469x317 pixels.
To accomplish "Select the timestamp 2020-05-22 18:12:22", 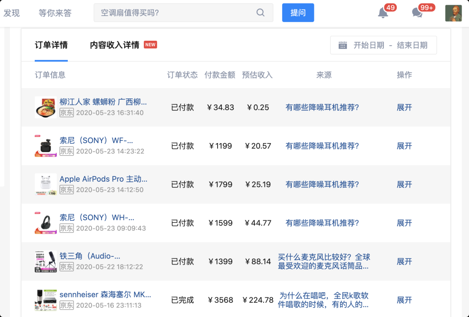I will coord(109,267).
